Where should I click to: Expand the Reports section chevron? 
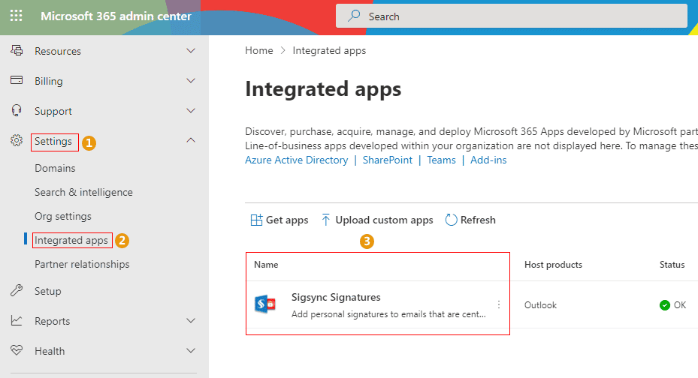coord(190,321)
